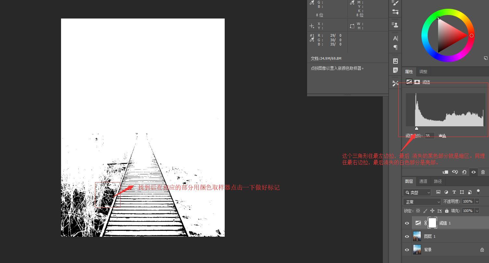The height and width of the screenshot is (263, 489).
Task: Open the Clone Source stamp panel icon
Action: pos(395,25)
